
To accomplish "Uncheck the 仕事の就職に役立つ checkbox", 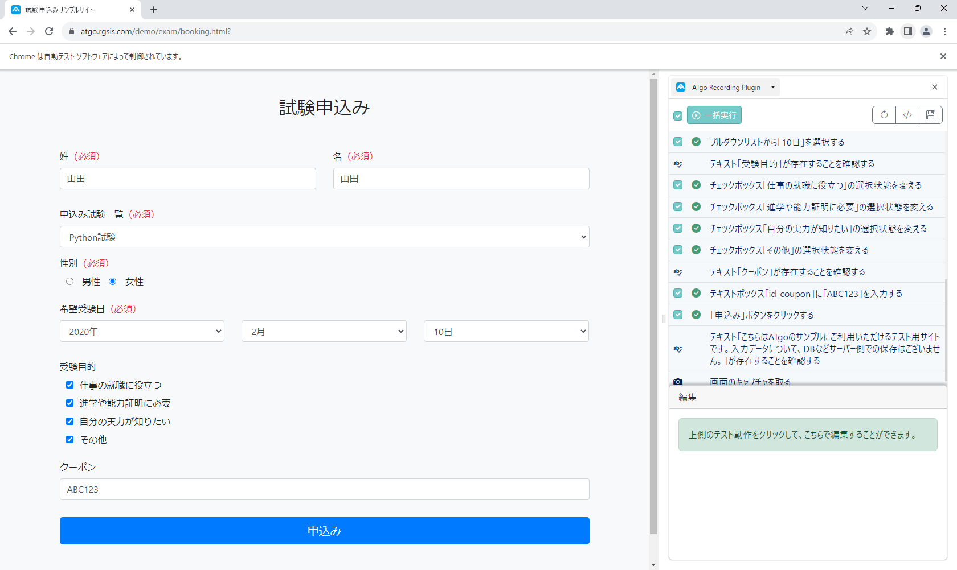I will [69, 385].
